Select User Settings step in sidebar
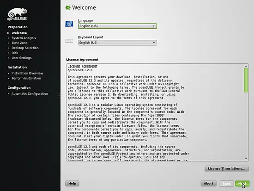254x191 pixels. (x=22, y=58)
